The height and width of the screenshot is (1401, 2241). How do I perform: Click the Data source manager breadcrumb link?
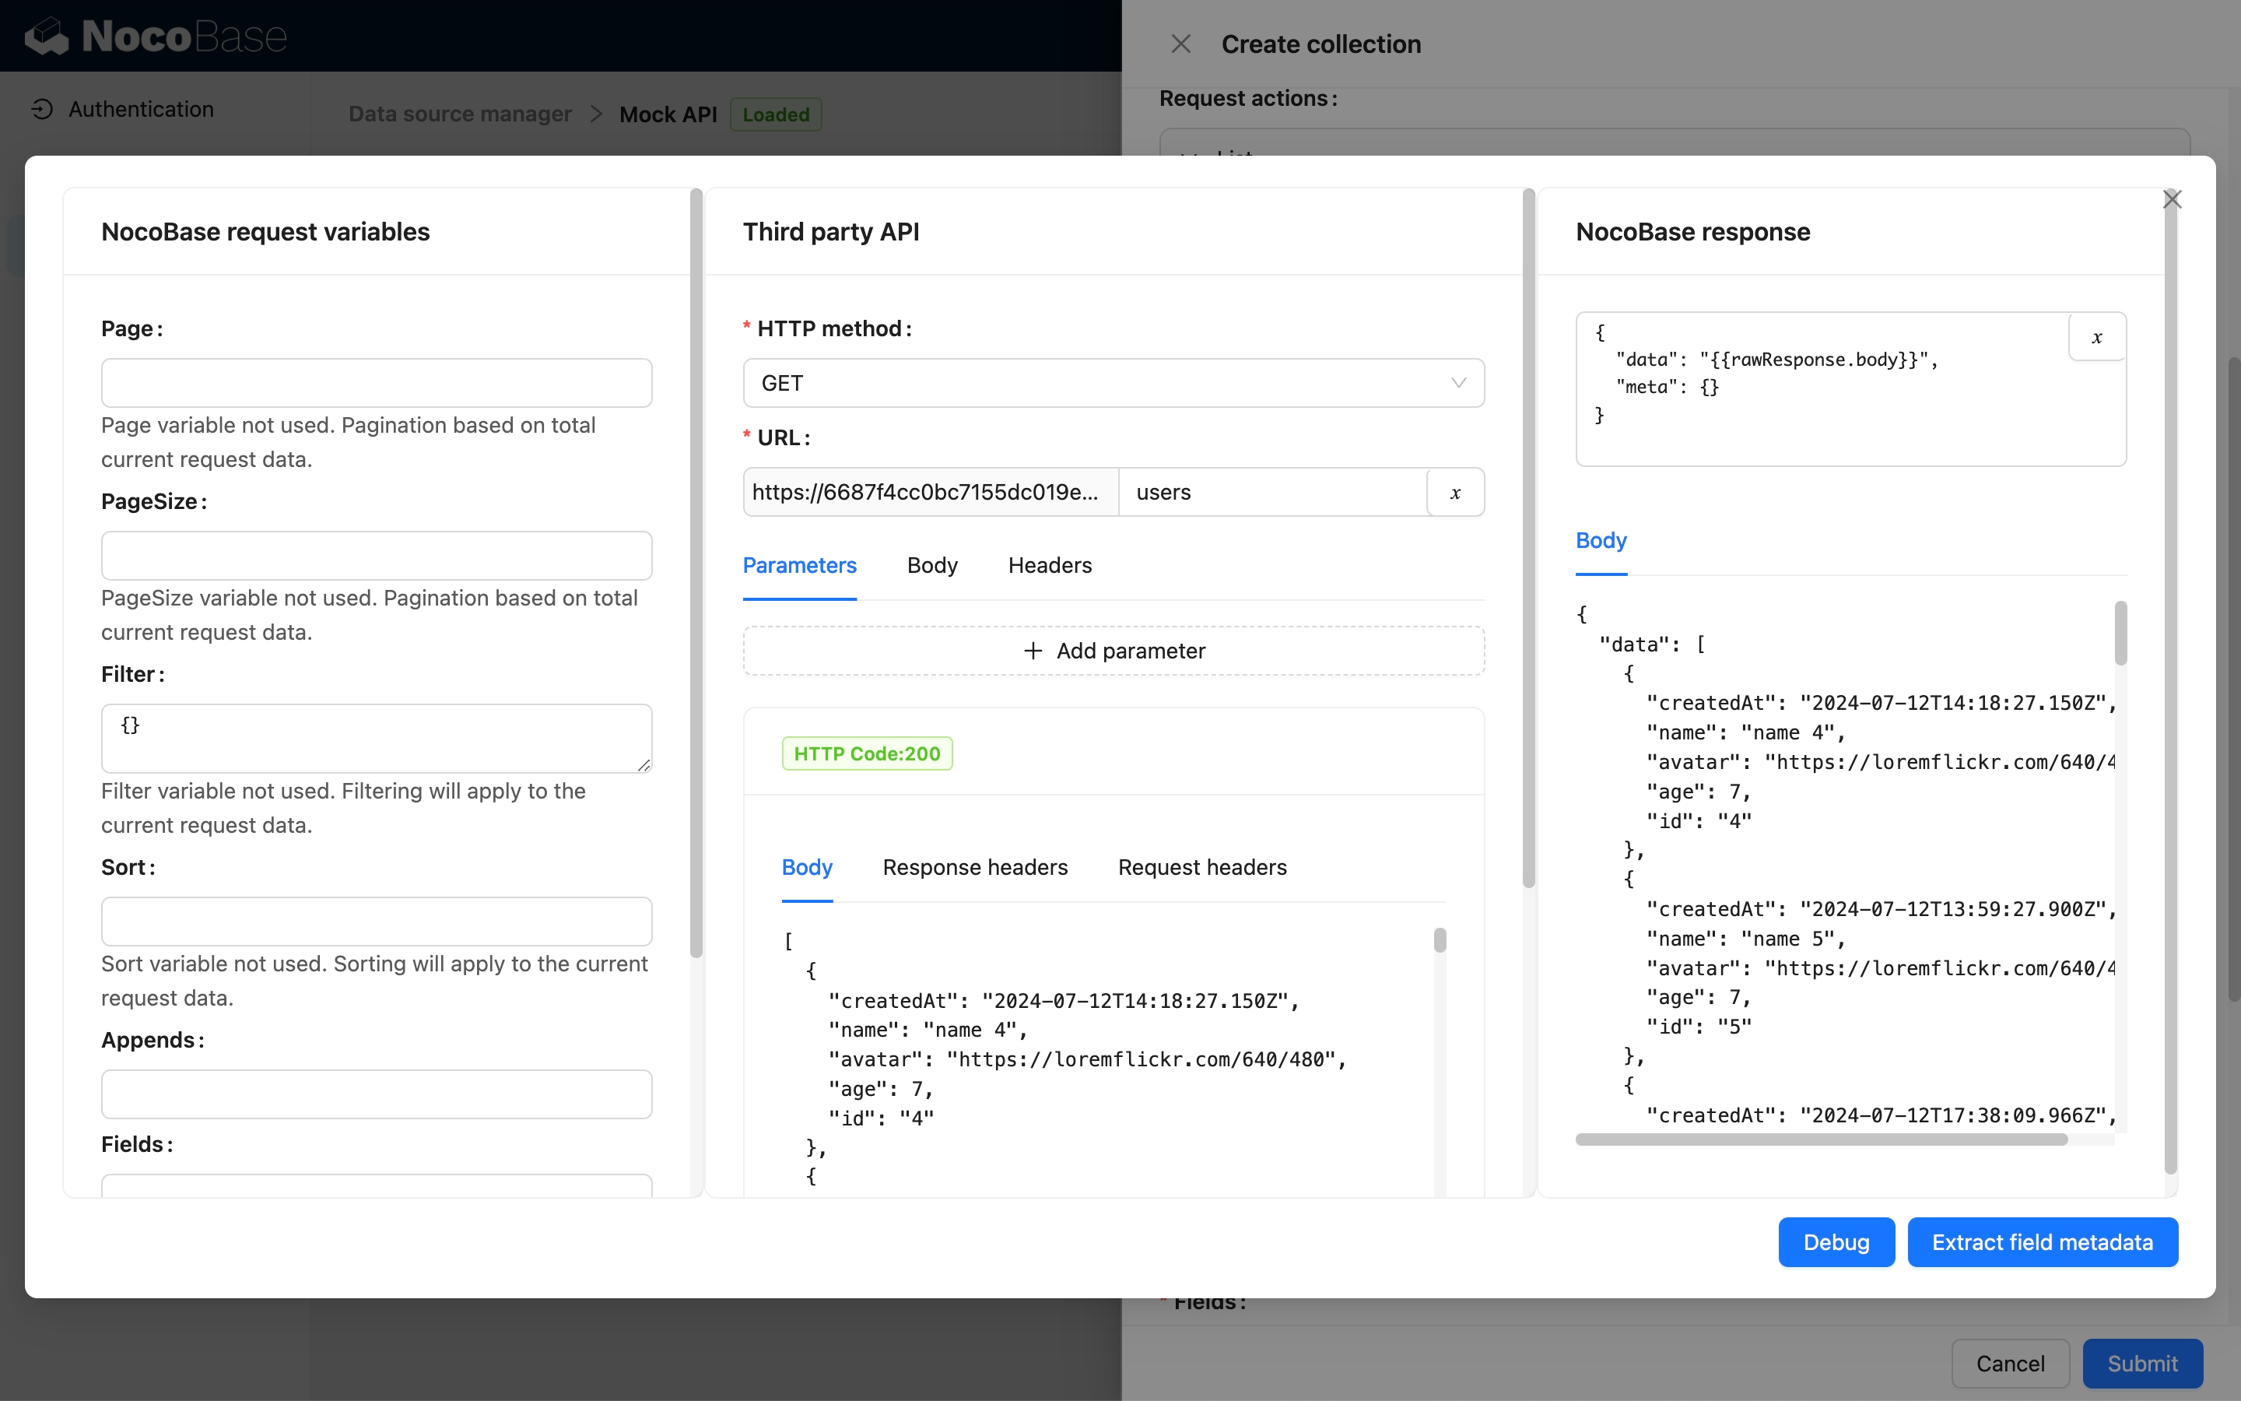[x=459, y=114]
